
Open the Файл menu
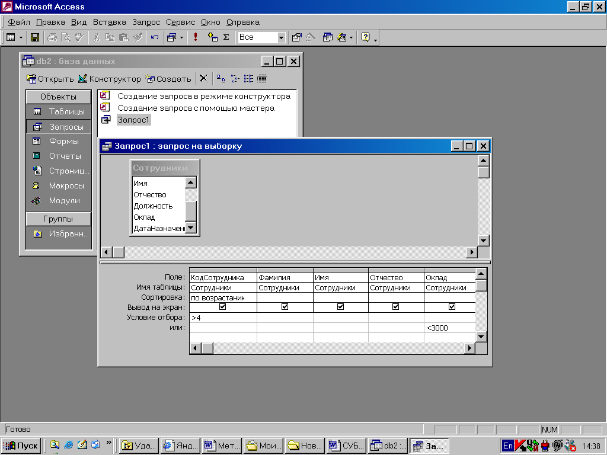(x=19, y=23)
